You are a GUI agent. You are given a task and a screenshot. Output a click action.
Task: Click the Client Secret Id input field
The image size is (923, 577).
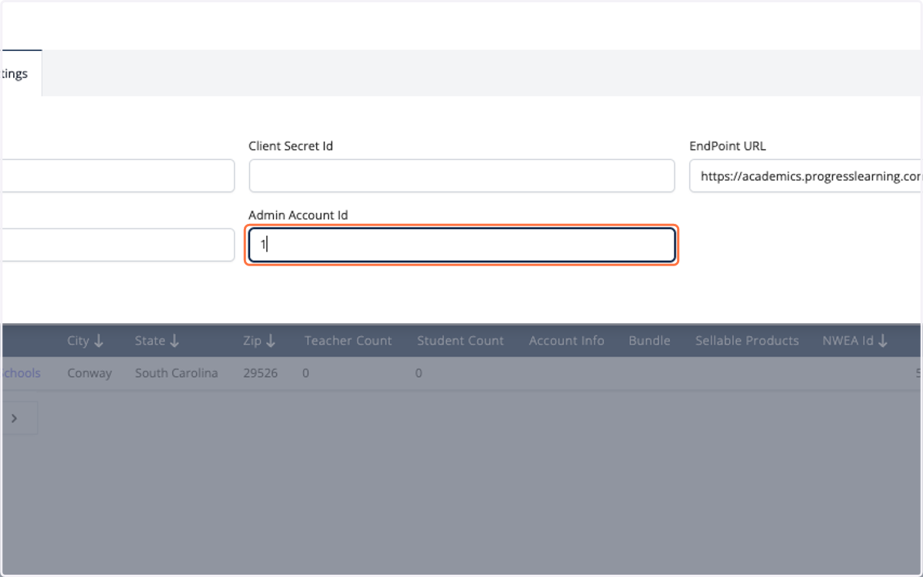[x=461, y=176]
